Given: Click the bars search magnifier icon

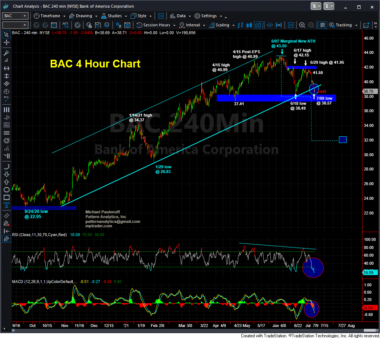Looking at the screenshot, I should click(x=65, y=25).
